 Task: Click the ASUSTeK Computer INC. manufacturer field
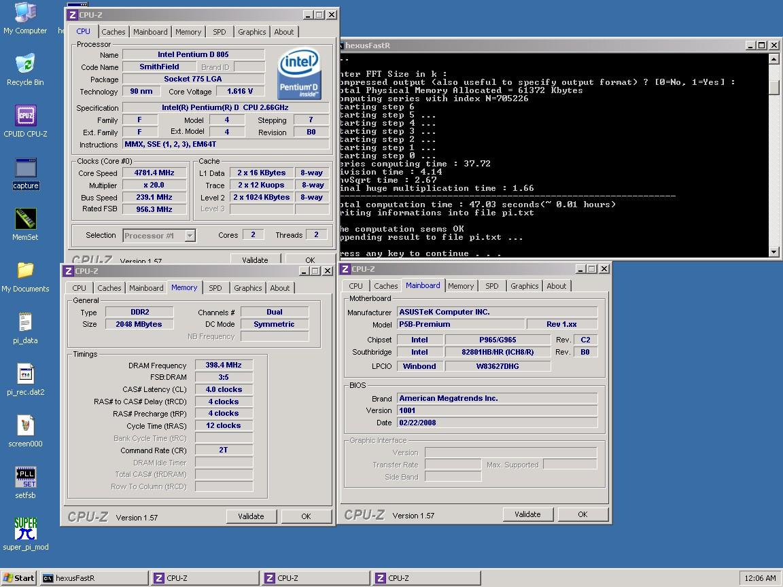498,311
